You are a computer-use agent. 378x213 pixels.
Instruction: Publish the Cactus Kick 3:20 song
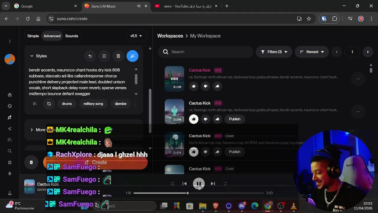coord(235,119)
